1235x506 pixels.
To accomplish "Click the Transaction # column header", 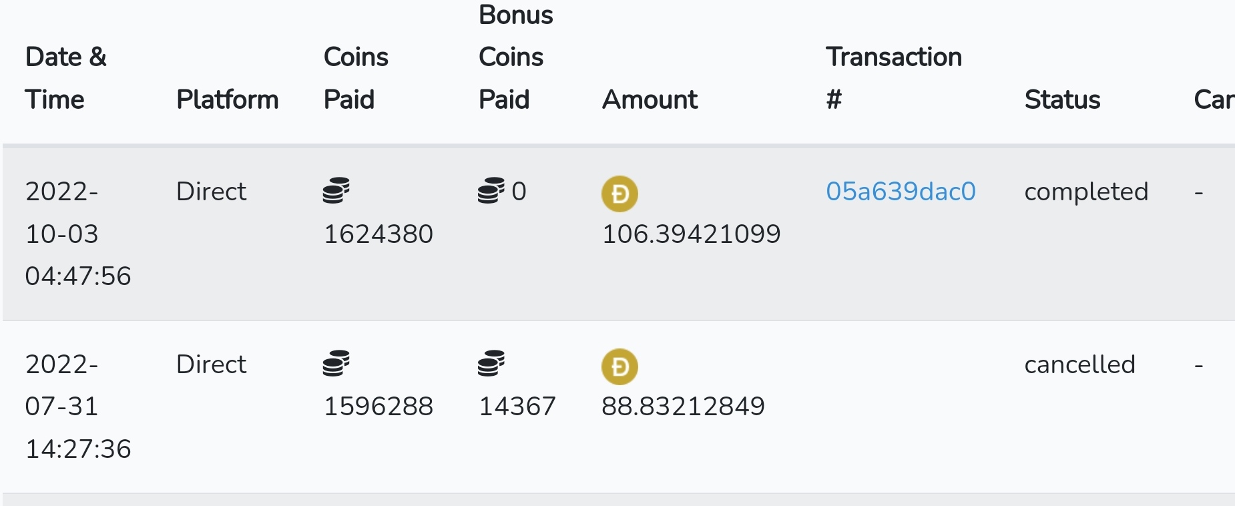I will coord(894,78).
